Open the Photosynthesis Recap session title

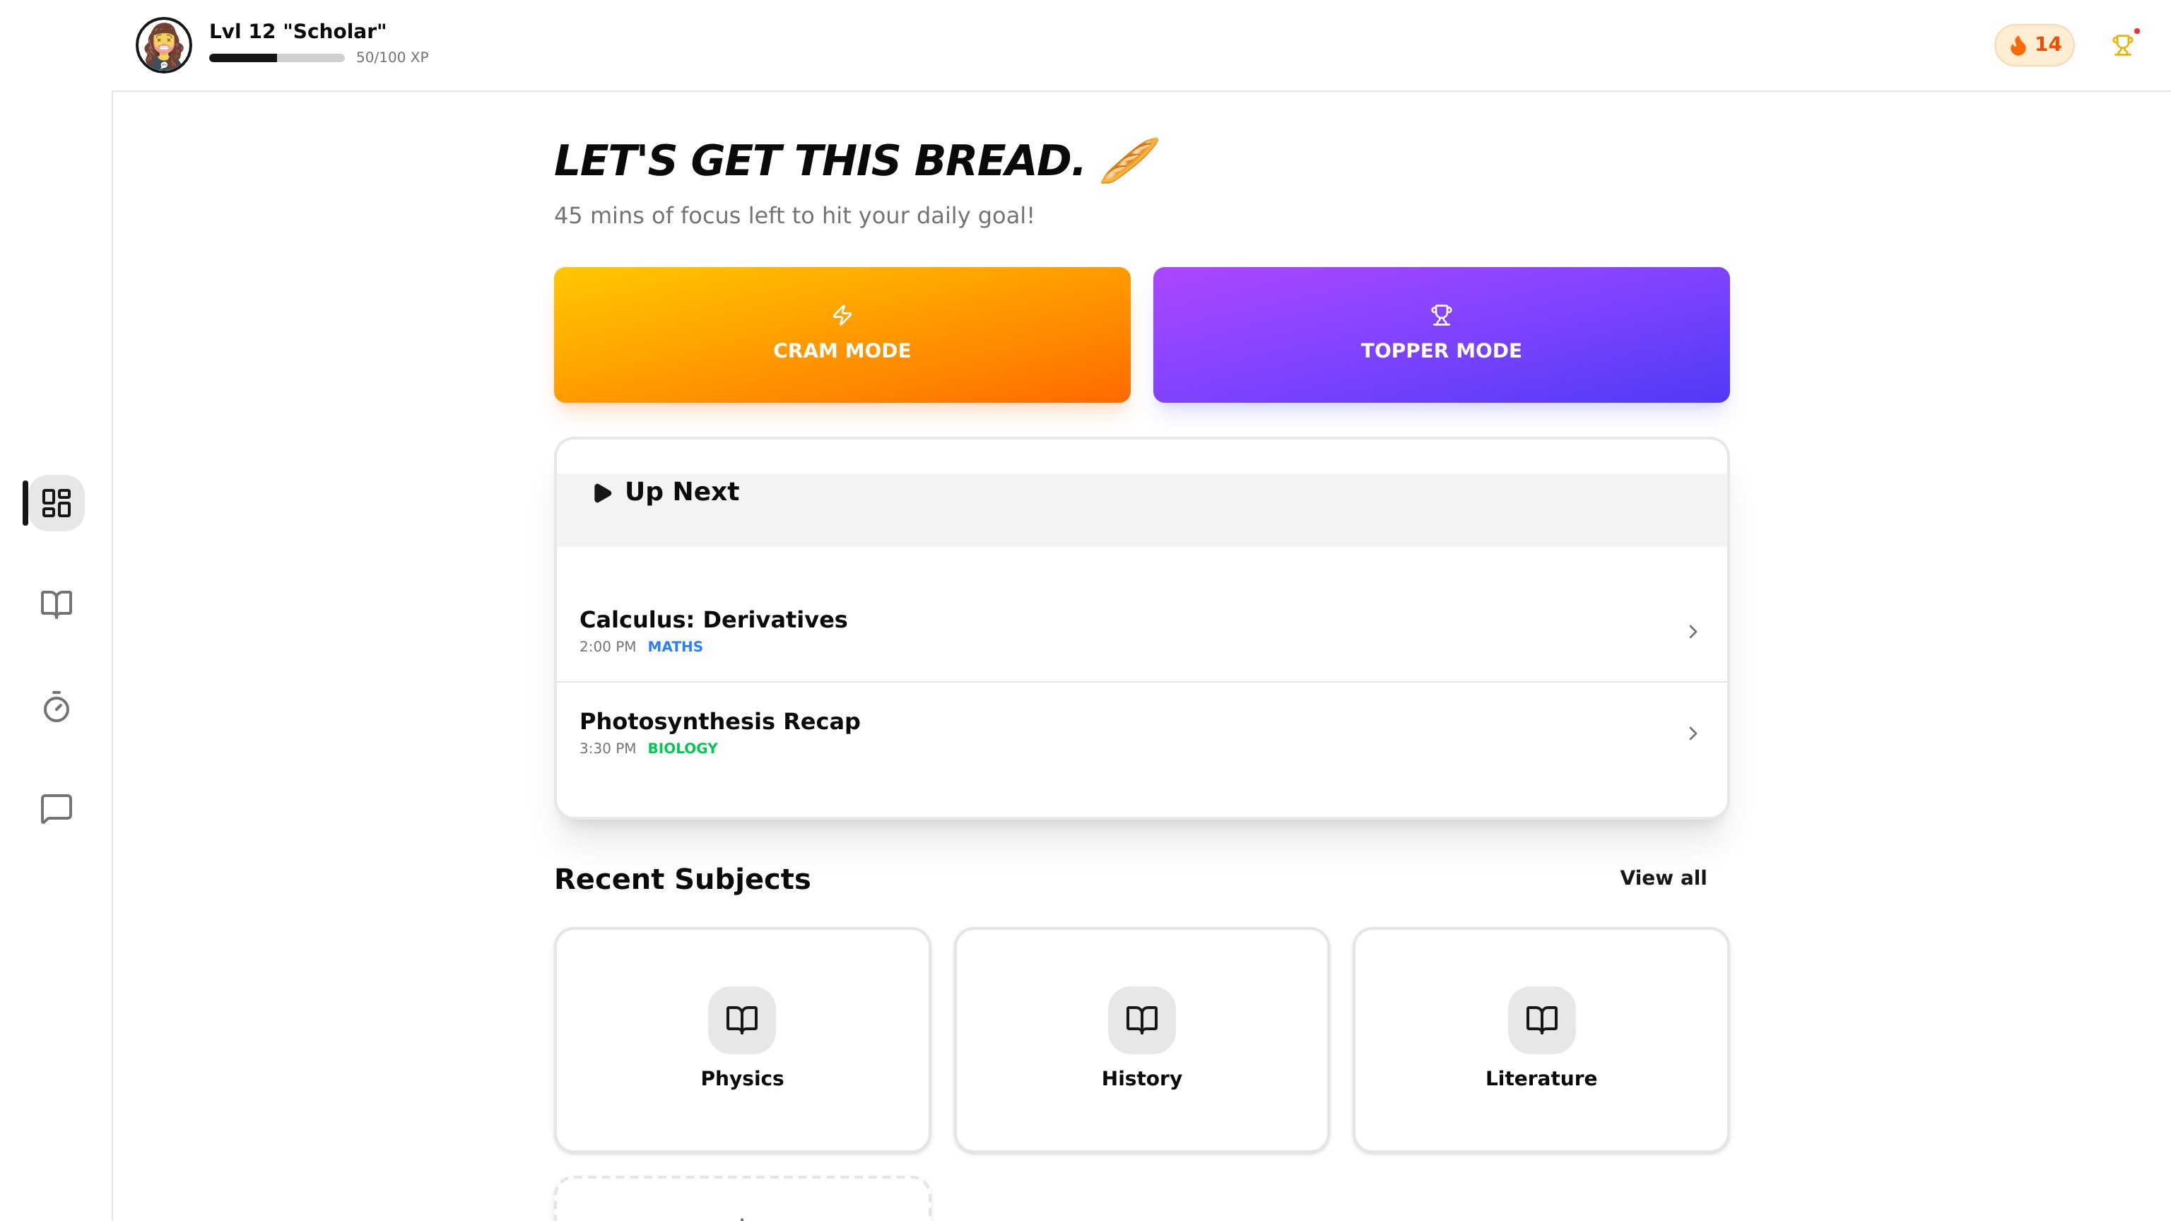click(719, 721)
